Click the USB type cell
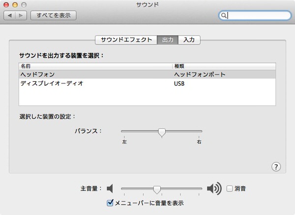This screenshot has width=295, height=215. [x=179, y=84]
